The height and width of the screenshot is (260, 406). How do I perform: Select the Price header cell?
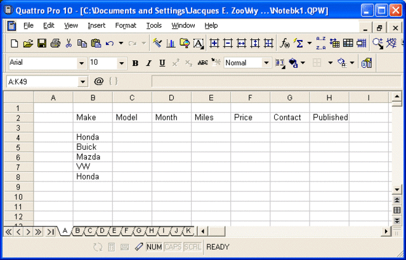tap(250, 117)
